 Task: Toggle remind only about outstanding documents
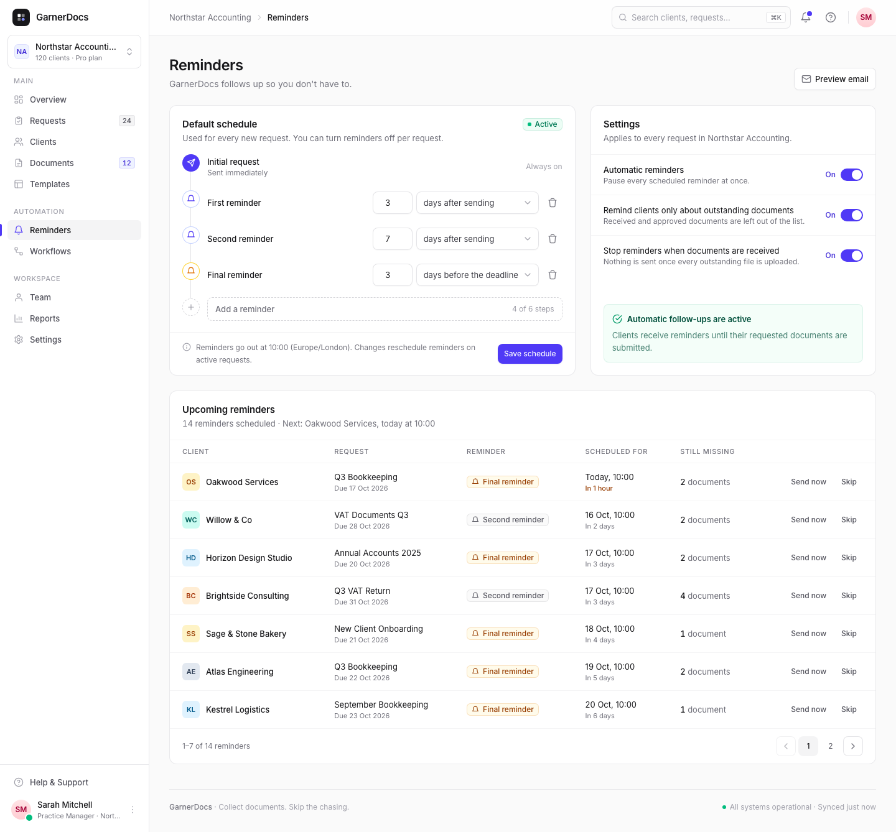click(x=852, y=215)
